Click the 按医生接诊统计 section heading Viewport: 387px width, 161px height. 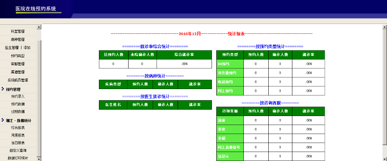tap(155, 96)
